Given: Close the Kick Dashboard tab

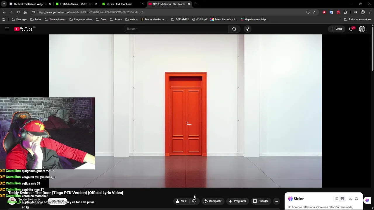Looking at the screenshot, I should click(x=143, y=4).
